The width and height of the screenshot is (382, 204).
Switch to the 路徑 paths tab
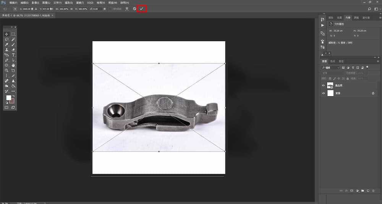pyautogui.click(x=341, y=62)
